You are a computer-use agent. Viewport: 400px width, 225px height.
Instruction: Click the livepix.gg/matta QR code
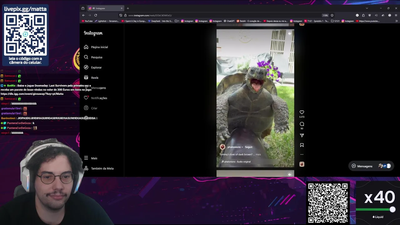(x=26, y=34)
